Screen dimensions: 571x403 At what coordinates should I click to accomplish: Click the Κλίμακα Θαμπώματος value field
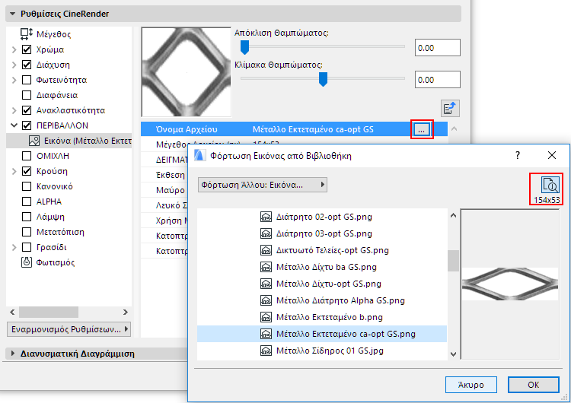(437, 80)
